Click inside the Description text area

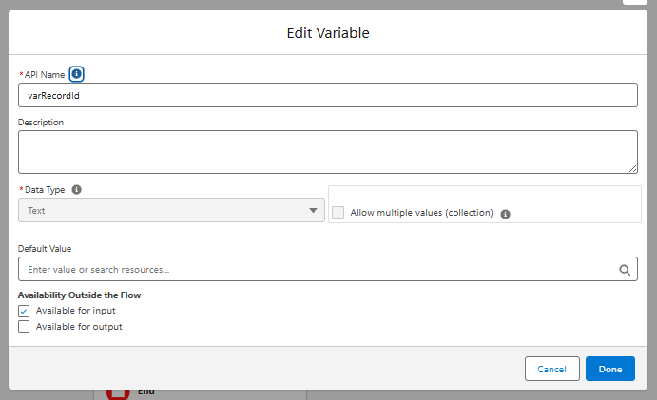[x=328, y=152]
